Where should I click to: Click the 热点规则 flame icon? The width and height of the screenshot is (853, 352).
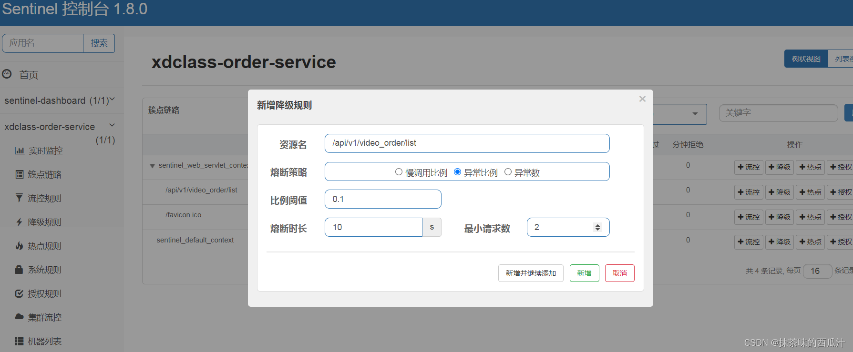[x=19, y=246]
